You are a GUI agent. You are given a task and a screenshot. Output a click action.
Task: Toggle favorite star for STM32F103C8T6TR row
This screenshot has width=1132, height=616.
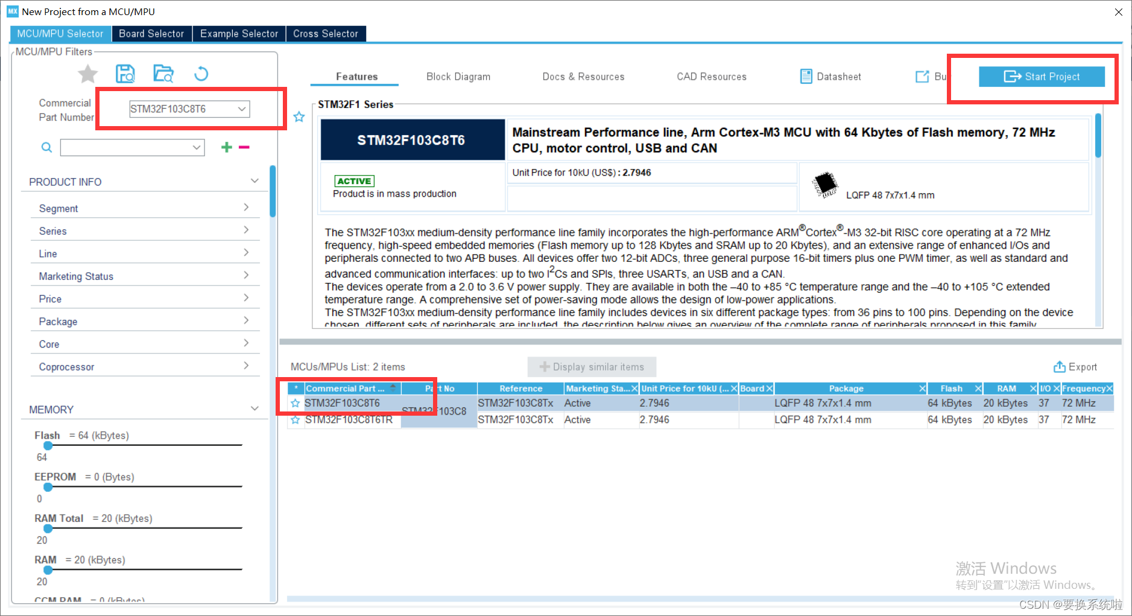(x=295, y=420)
